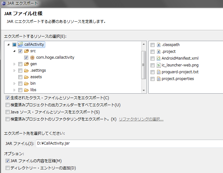Click the callActivity project icon

point(20,44)
